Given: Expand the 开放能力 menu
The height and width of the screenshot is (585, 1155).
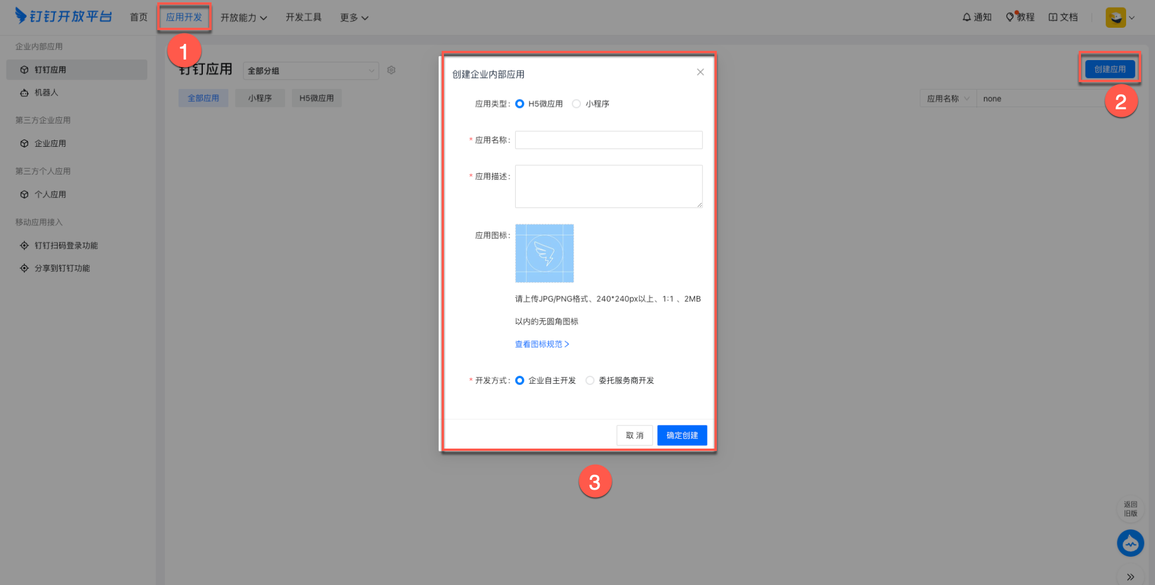Looking at the screenshot, I should [243, 17].
